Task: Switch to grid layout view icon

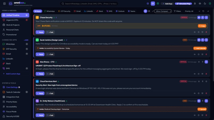Action: (149, 11)
